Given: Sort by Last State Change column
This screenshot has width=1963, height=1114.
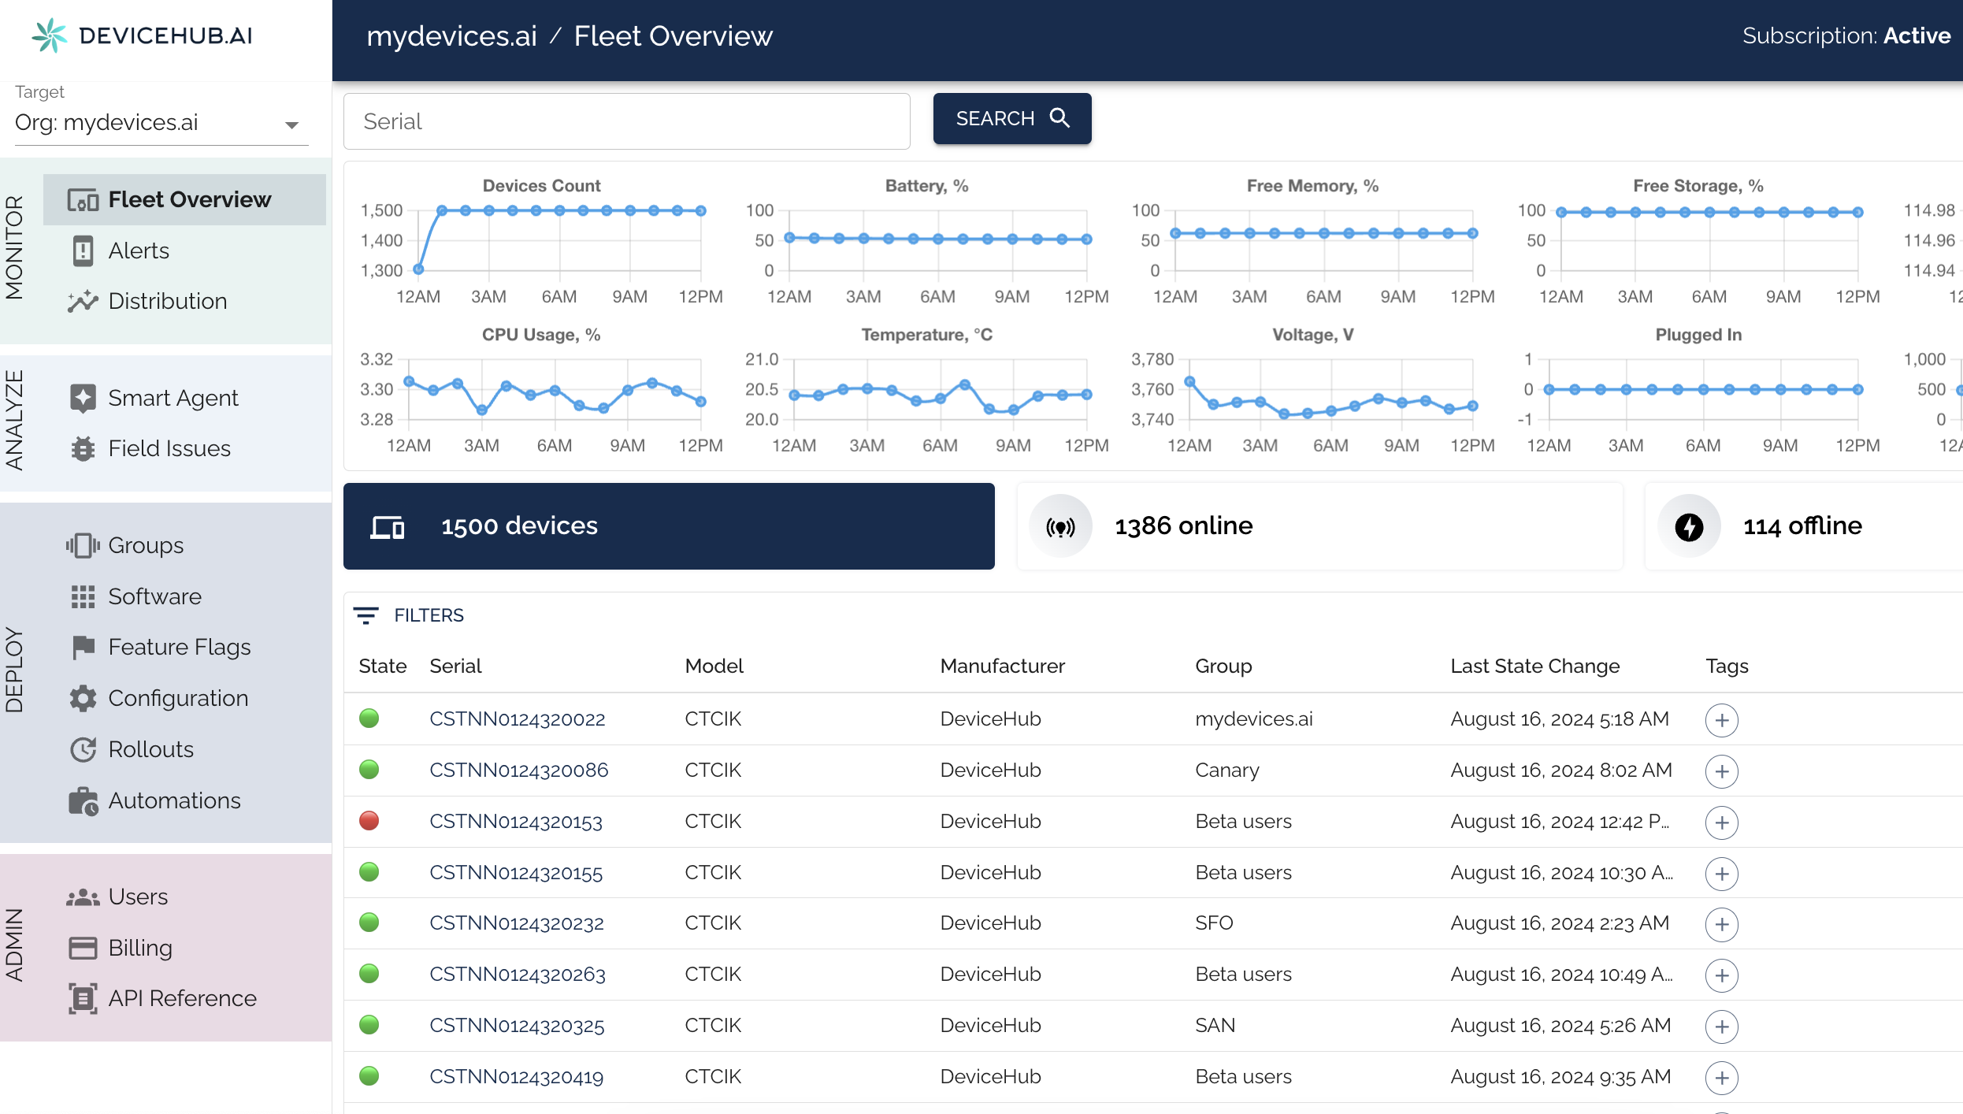Looking at the screenshot, I should pos(1534,666).
